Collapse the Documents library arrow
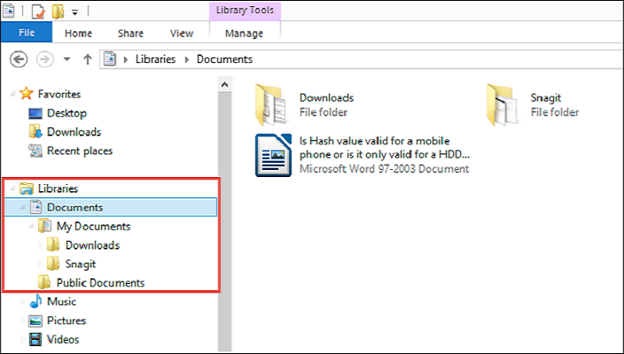The image size is (624, 354). pyautogui.click(x=22, y=207)
